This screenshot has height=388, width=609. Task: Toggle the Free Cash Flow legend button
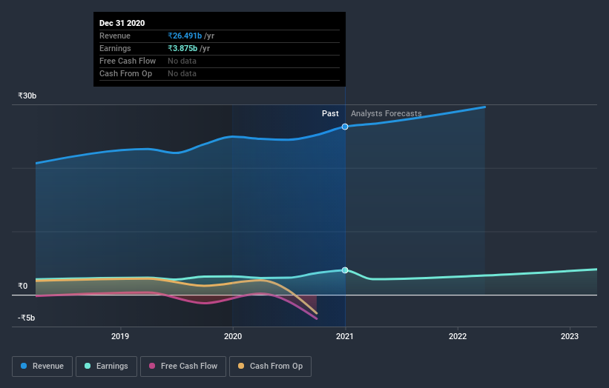[183, 367]
